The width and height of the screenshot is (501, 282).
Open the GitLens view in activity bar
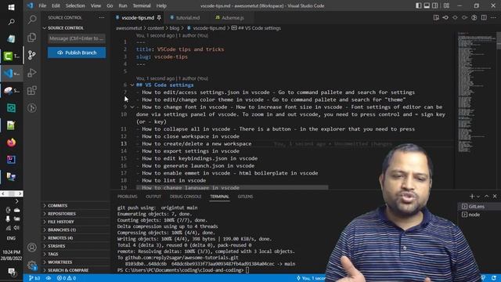tap(31, 108)
